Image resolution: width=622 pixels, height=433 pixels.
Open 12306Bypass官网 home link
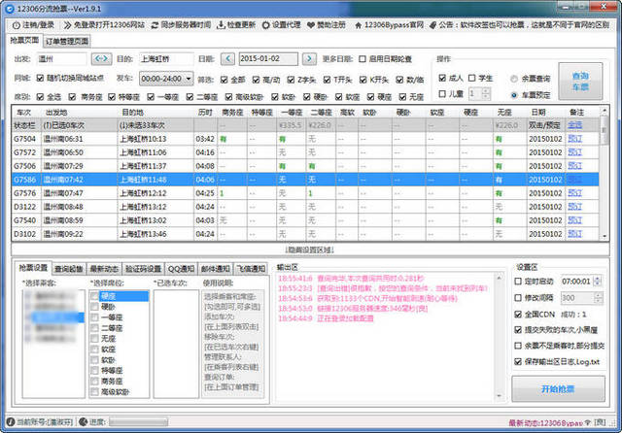click(389, 25)
